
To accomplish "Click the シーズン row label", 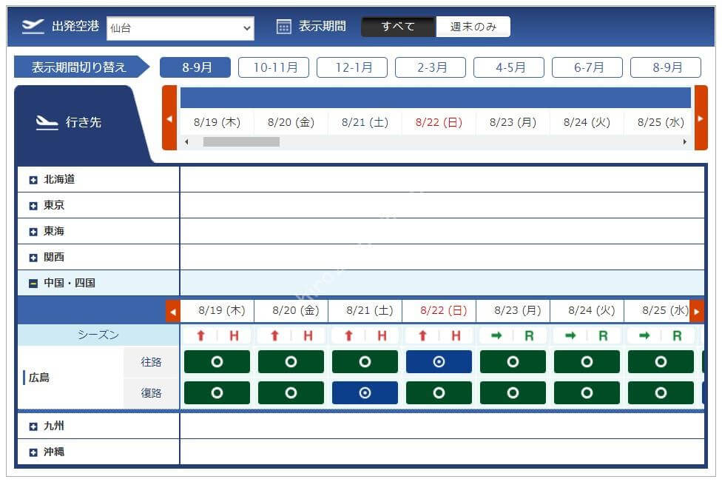I will (98, 335).
